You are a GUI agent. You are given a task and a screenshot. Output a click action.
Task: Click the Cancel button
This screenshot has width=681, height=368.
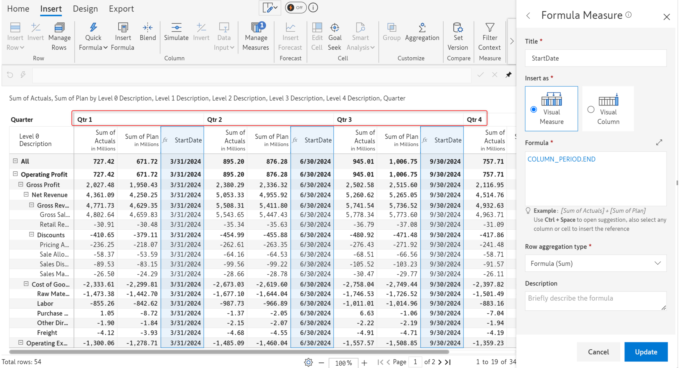[598, 352]
